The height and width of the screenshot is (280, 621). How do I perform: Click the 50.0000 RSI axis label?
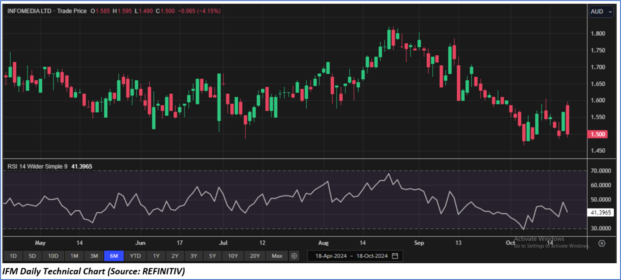[601, 200]
